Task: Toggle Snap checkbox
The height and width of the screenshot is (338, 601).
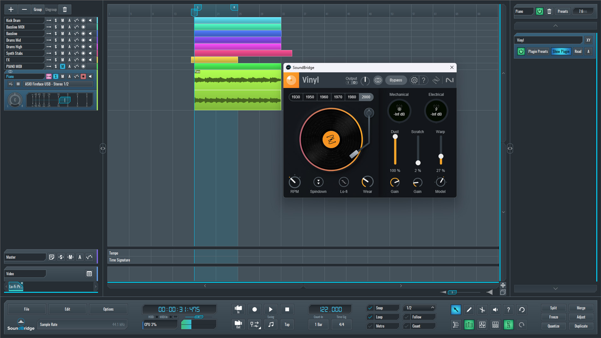Action: pos(370,308)
